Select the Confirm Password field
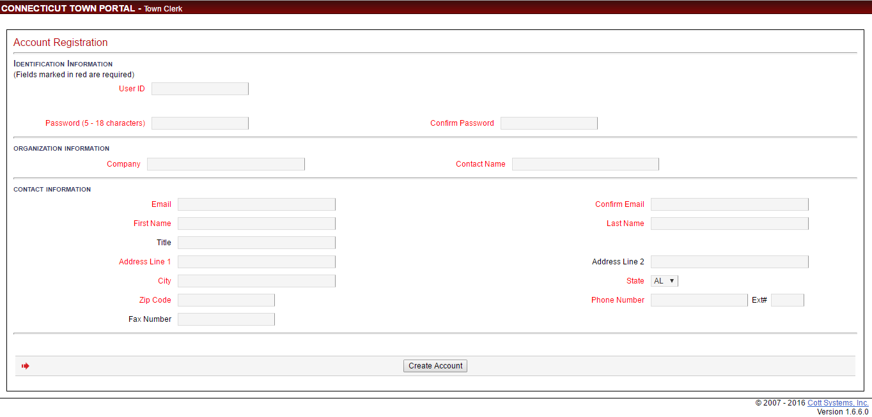872x417 pixels. pos(549,123)
